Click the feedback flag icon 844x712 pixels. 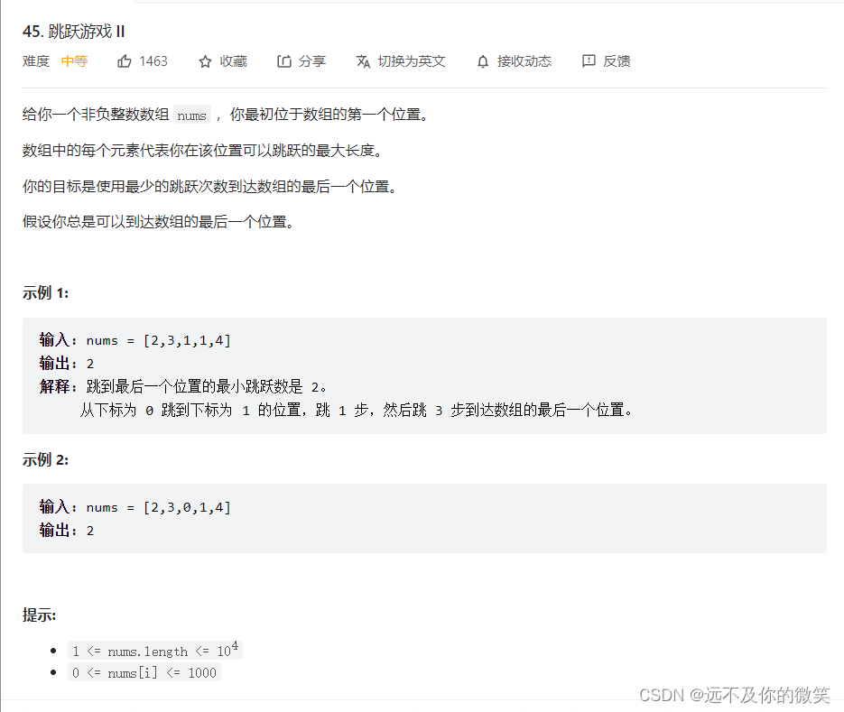589,61
